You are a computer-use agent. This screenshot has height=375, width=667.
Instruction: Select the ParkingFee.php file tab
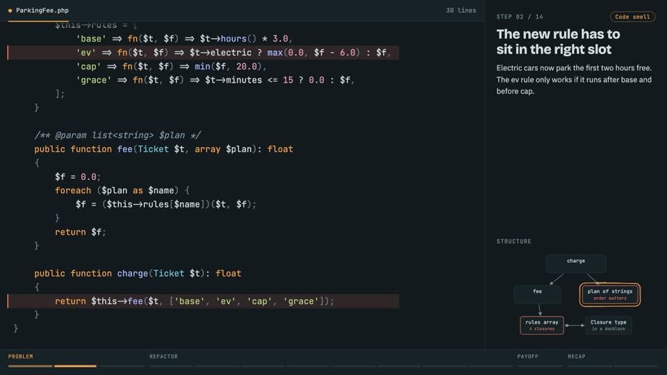38,10
